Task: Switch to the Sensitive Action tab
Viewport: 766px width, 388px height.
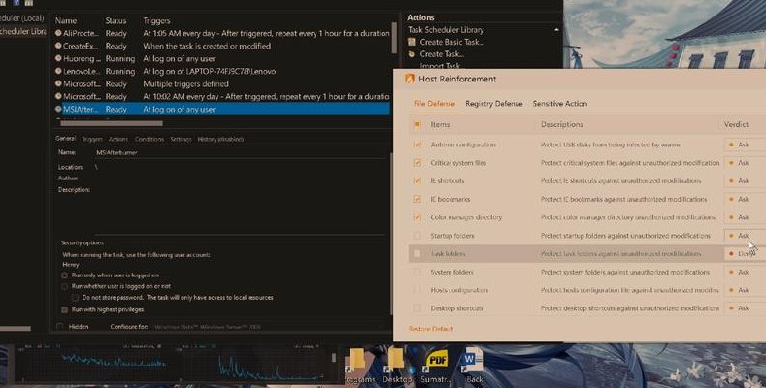Action: [560, 104]
